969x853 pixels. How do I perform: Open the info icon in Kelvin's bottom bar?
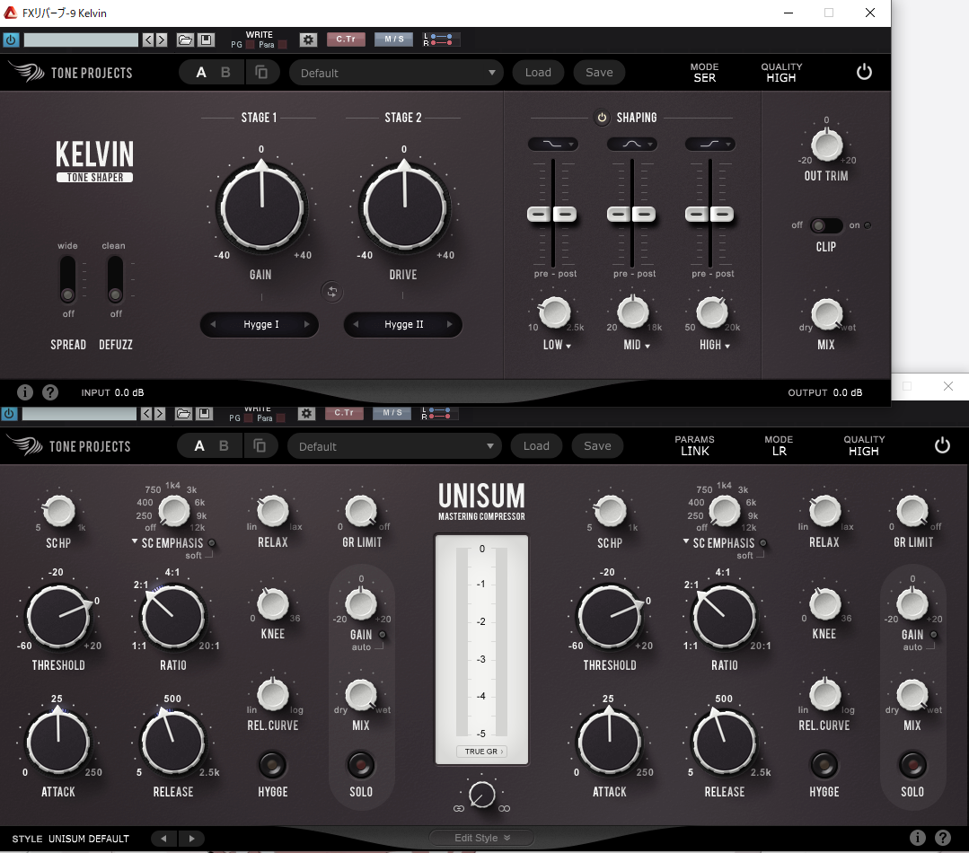25,392
